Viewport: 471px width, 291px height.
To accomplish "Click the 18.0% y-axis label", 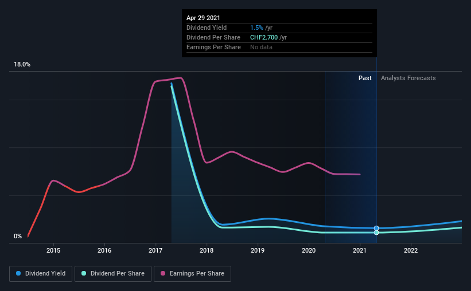I will (22, 65).
